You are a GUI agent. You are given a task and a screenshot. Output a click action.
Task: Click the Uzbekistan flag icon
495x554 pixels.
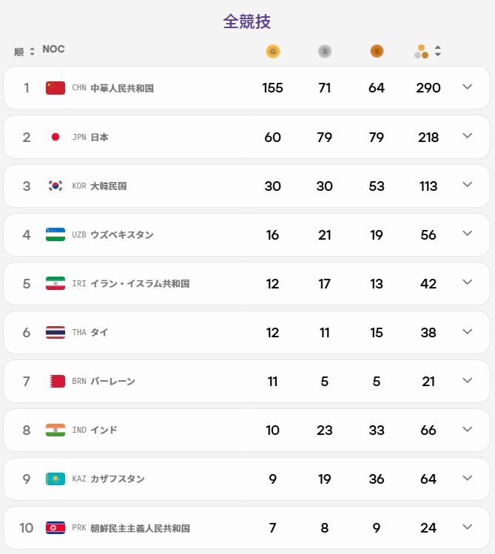(x=55, y=234)
